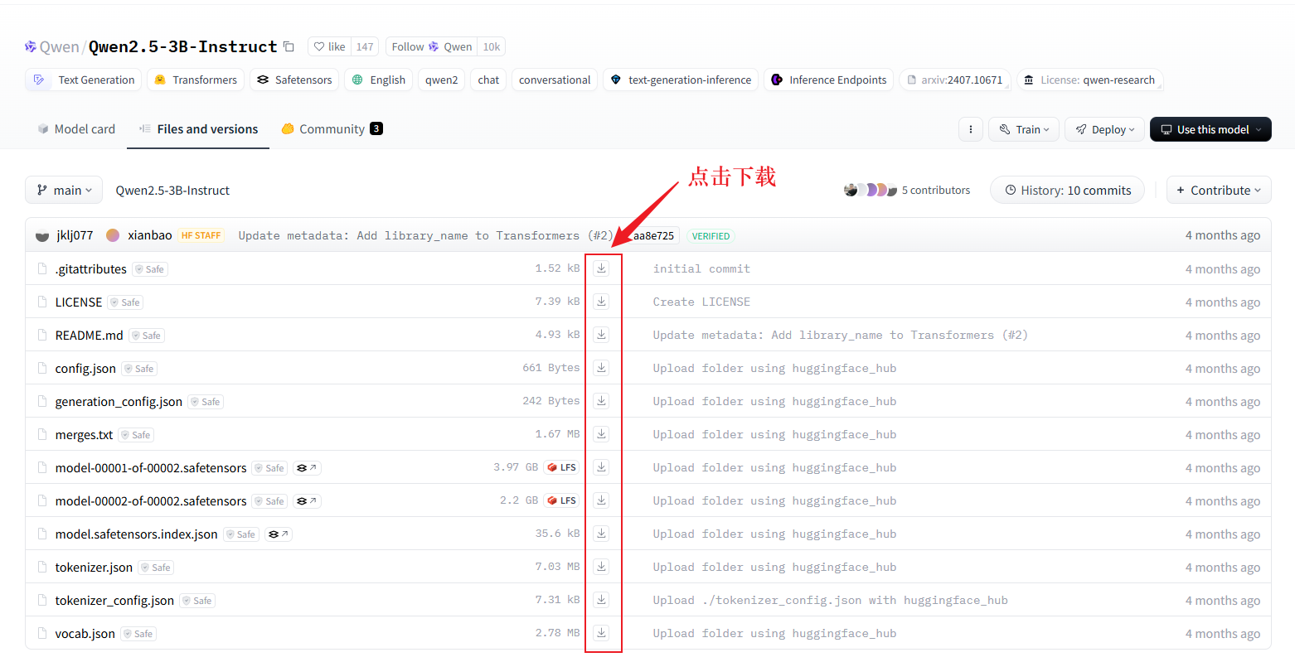Click the contributors avatars group

point(871,190)
